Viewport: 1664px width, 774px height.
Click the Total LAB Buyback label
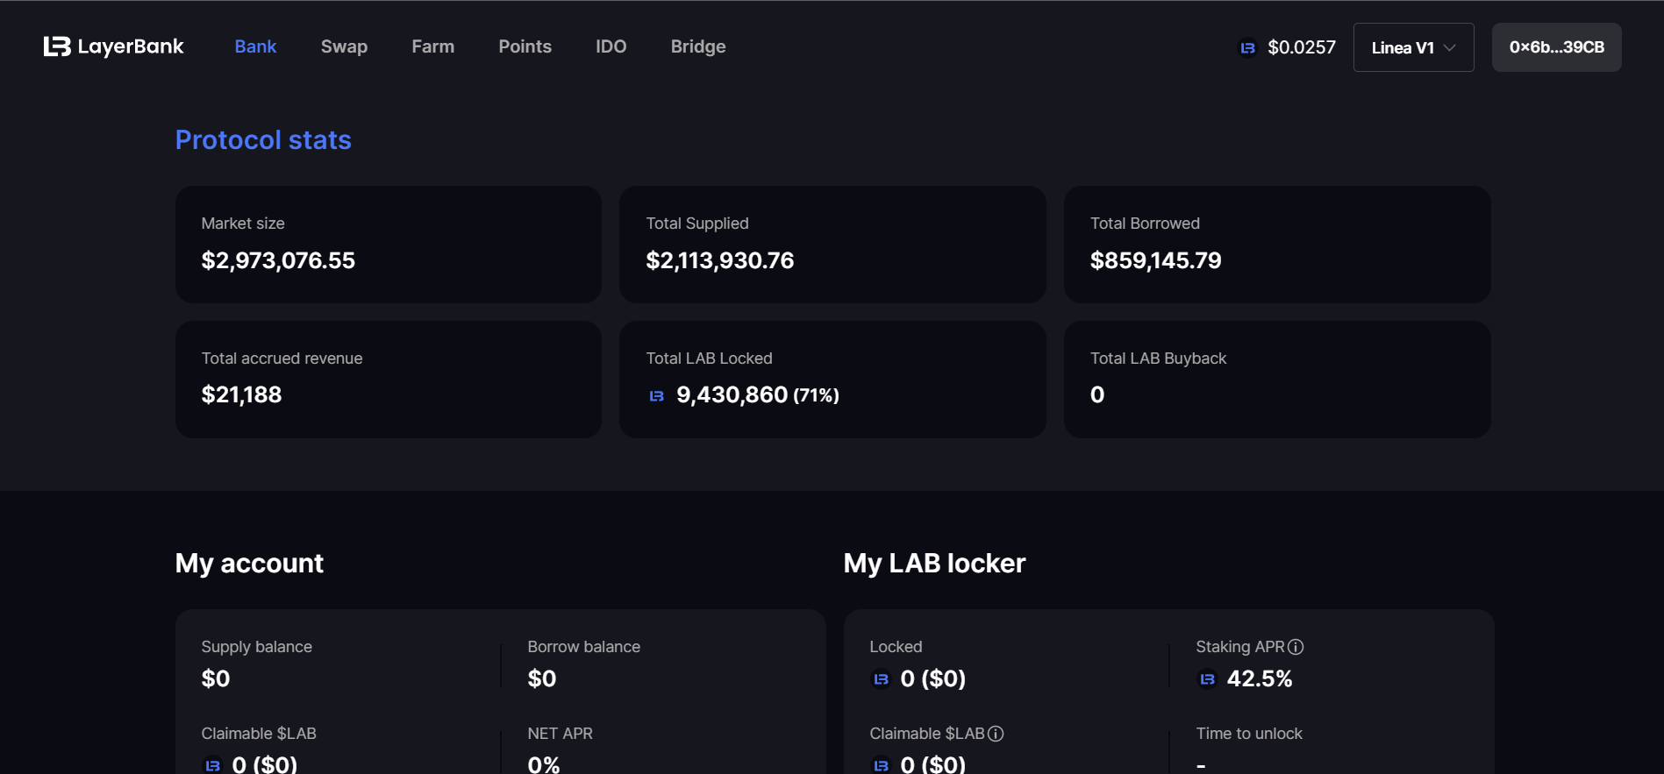point(1158,359)
